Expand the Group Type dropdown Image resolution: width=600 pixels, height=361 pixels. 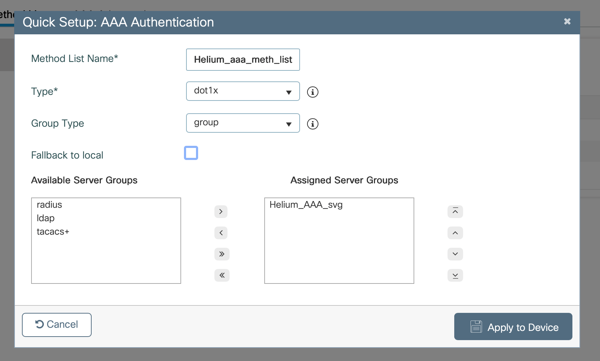point(243,123)
